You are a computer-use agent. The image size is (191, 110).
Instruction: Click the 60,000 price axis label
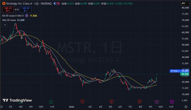(x=185, y=32)
